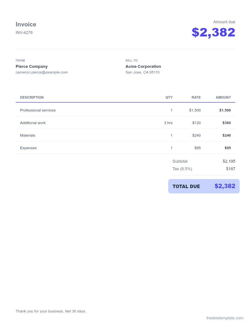Open the freebietemplate.com link
251x325 pixels.
[x=225, y=318]
